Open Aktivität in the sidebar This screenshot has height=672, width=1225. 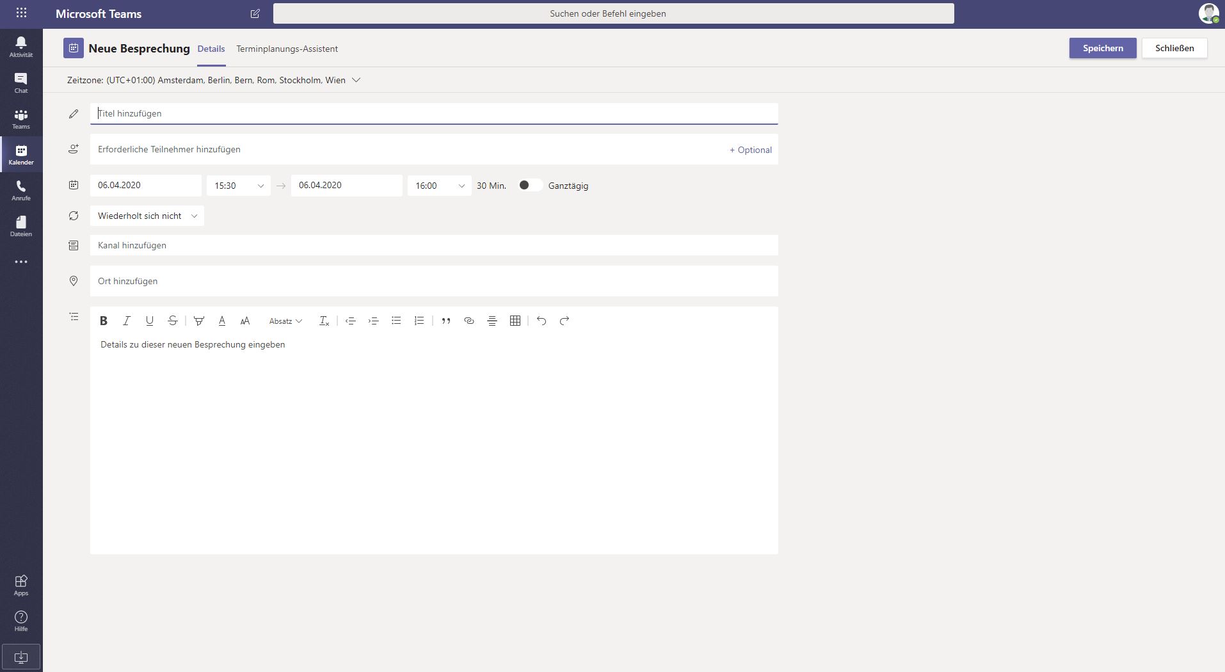pos(21,47)
